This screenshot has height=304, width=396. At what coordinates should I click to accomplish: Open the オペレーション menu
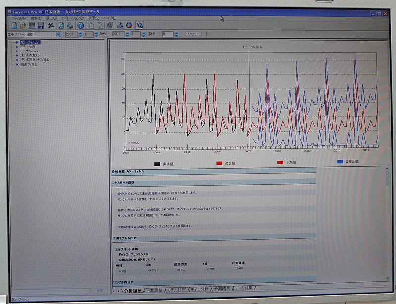72,18
